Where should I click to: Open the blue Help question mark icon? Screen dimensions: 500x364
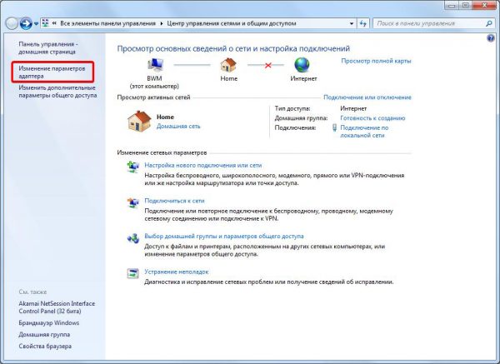click(491, 38)
